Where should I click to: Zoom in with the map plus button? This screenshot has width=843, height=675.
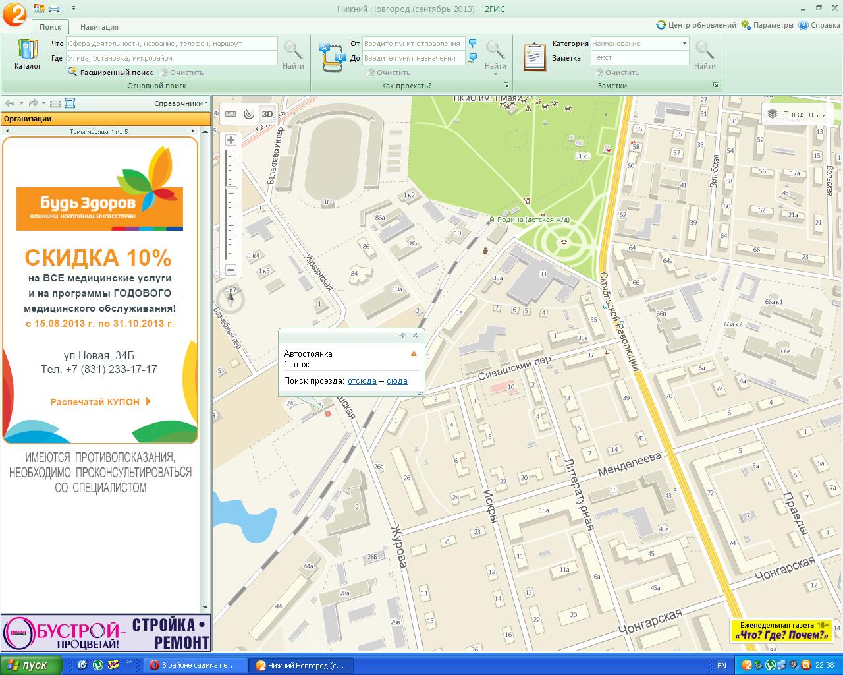231,140
